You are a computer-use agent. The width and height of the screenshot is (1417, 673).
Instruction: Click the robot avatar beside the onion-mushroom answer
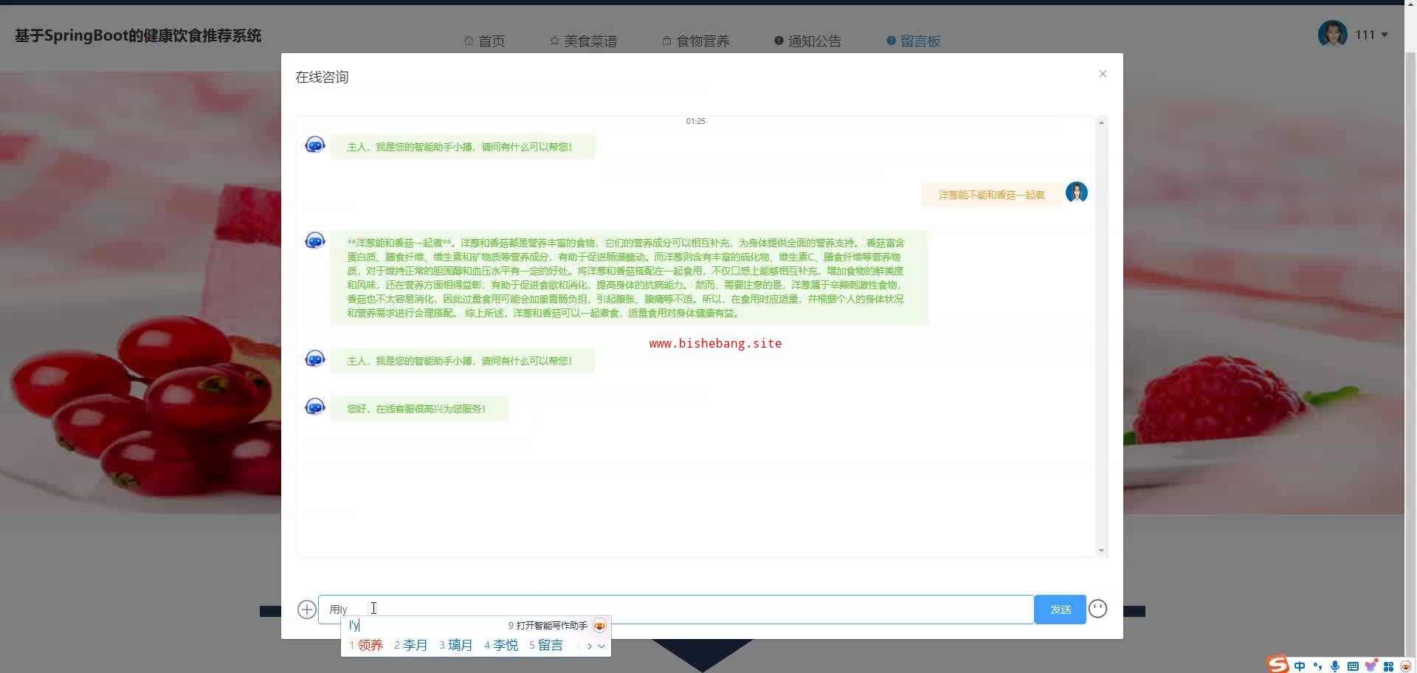point(315,241)
